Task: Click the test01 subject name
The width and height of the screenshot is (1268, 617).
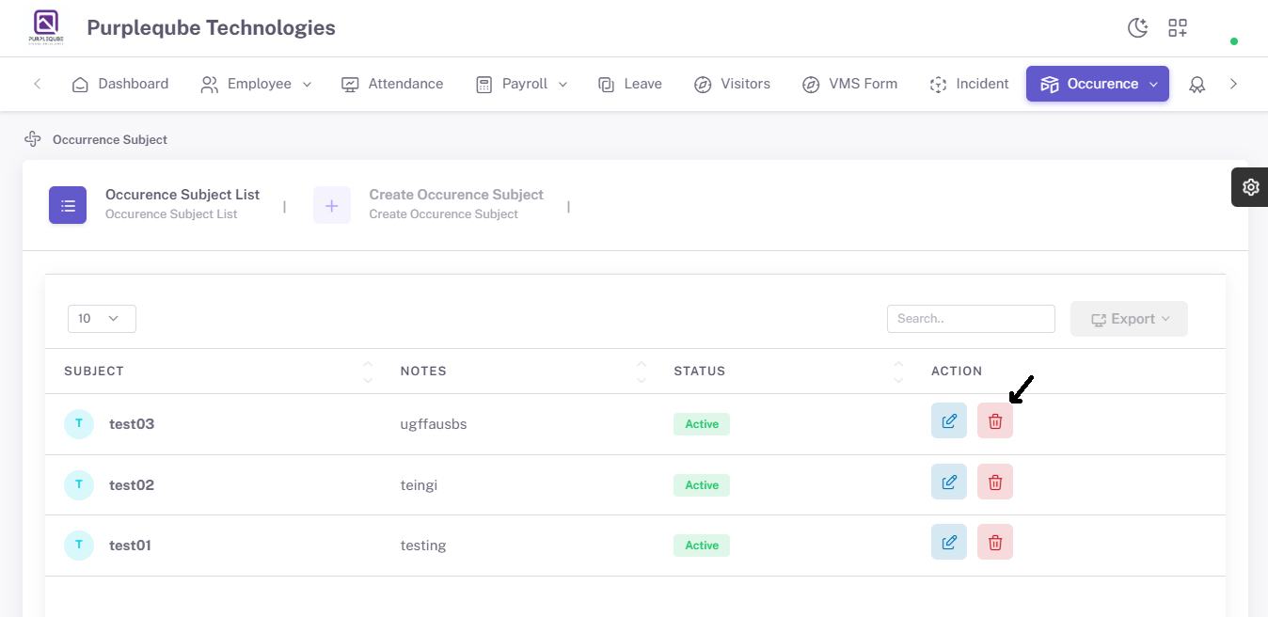Action: (x=130, y=546)
